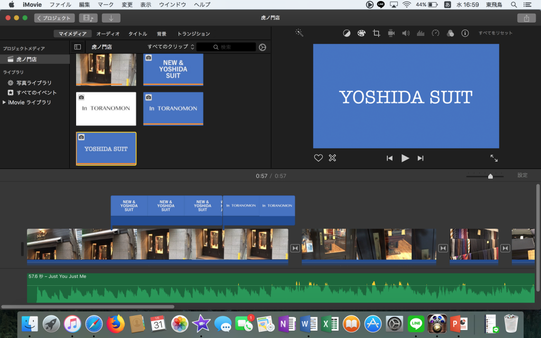
Task: Open the マーク menu
Action: coord(106,4)
